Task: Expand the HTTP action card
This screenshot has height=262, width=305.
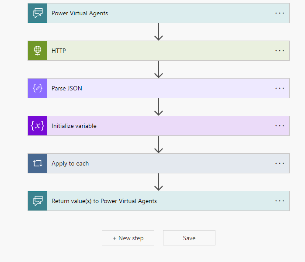Action: pos(157,51)
